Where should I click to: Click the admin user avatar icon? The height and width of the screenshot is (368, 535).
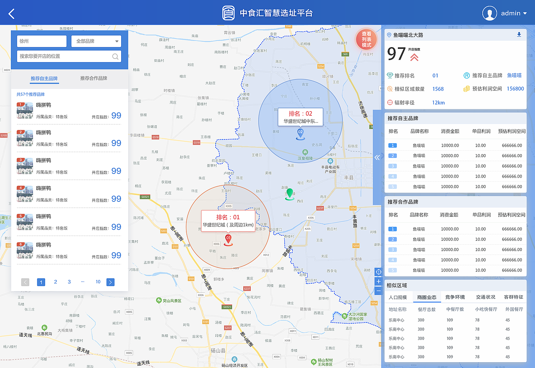coord(489,13)
